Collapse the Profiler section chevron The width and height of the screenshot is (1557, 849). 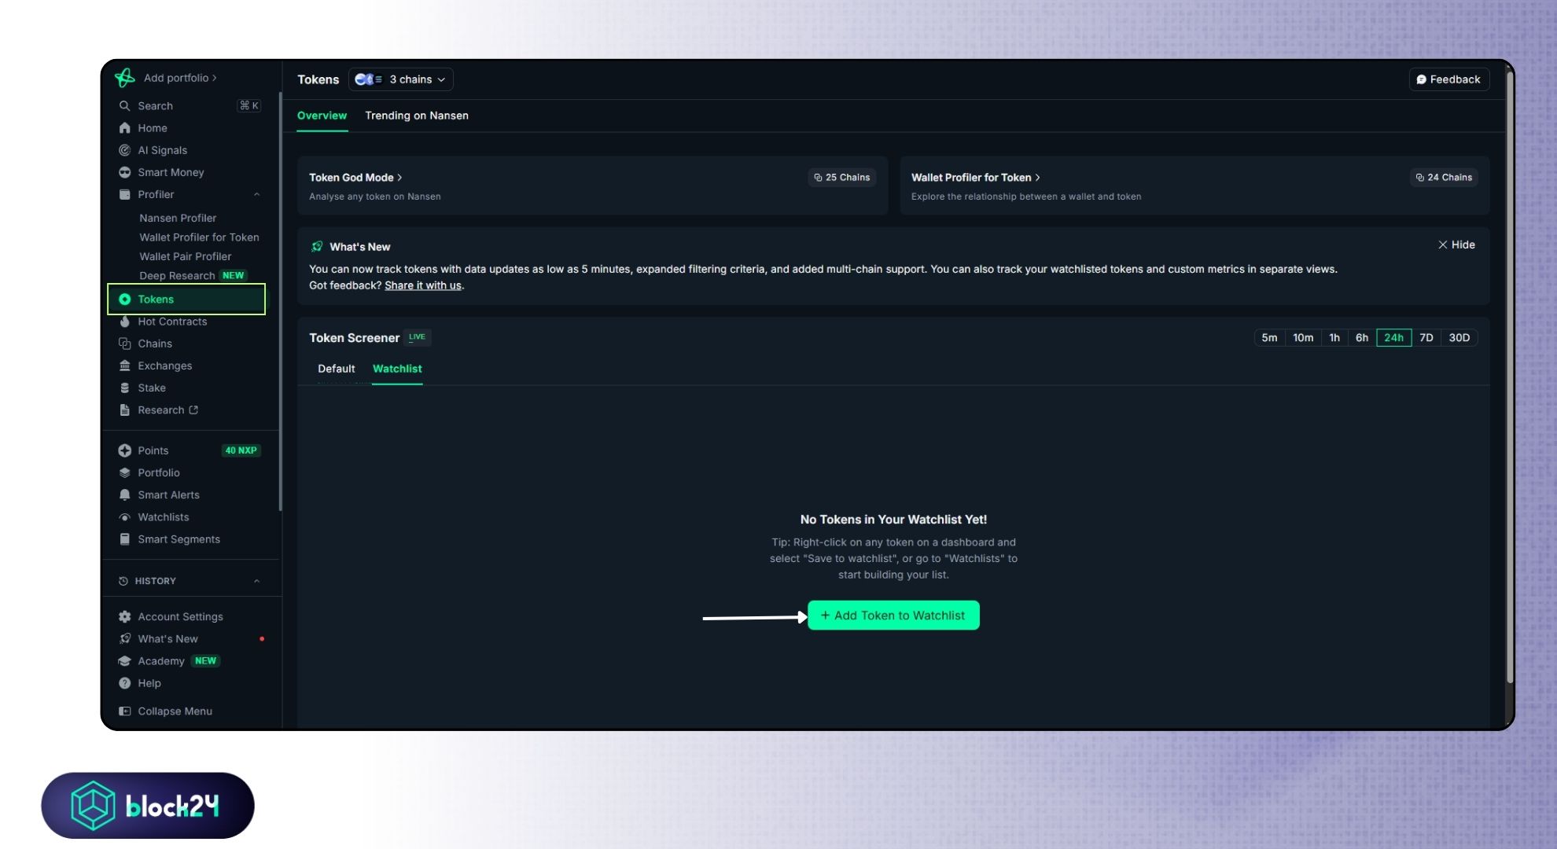256,194
